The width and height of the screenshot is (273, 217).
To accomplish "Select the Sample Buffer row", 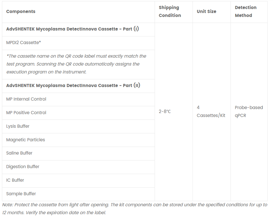I will (78, 194).
